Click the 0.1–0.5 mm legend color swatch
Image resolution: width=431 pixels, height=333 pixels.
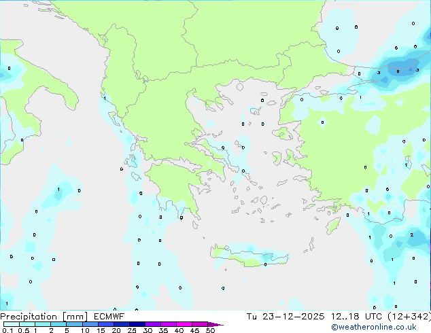(12, 324)
